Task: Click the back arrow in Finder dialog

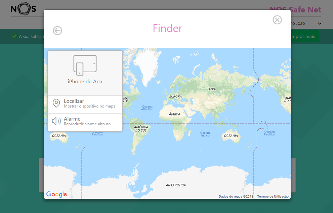Action: point(57,31)
